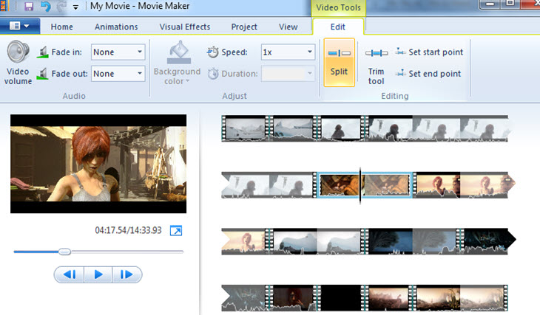Image resolution: width=540 pixels, height=315 pixels.
Task: Select the third top-row clip with a dark figure
Action: pyautogui.click(x=340, y=129)
